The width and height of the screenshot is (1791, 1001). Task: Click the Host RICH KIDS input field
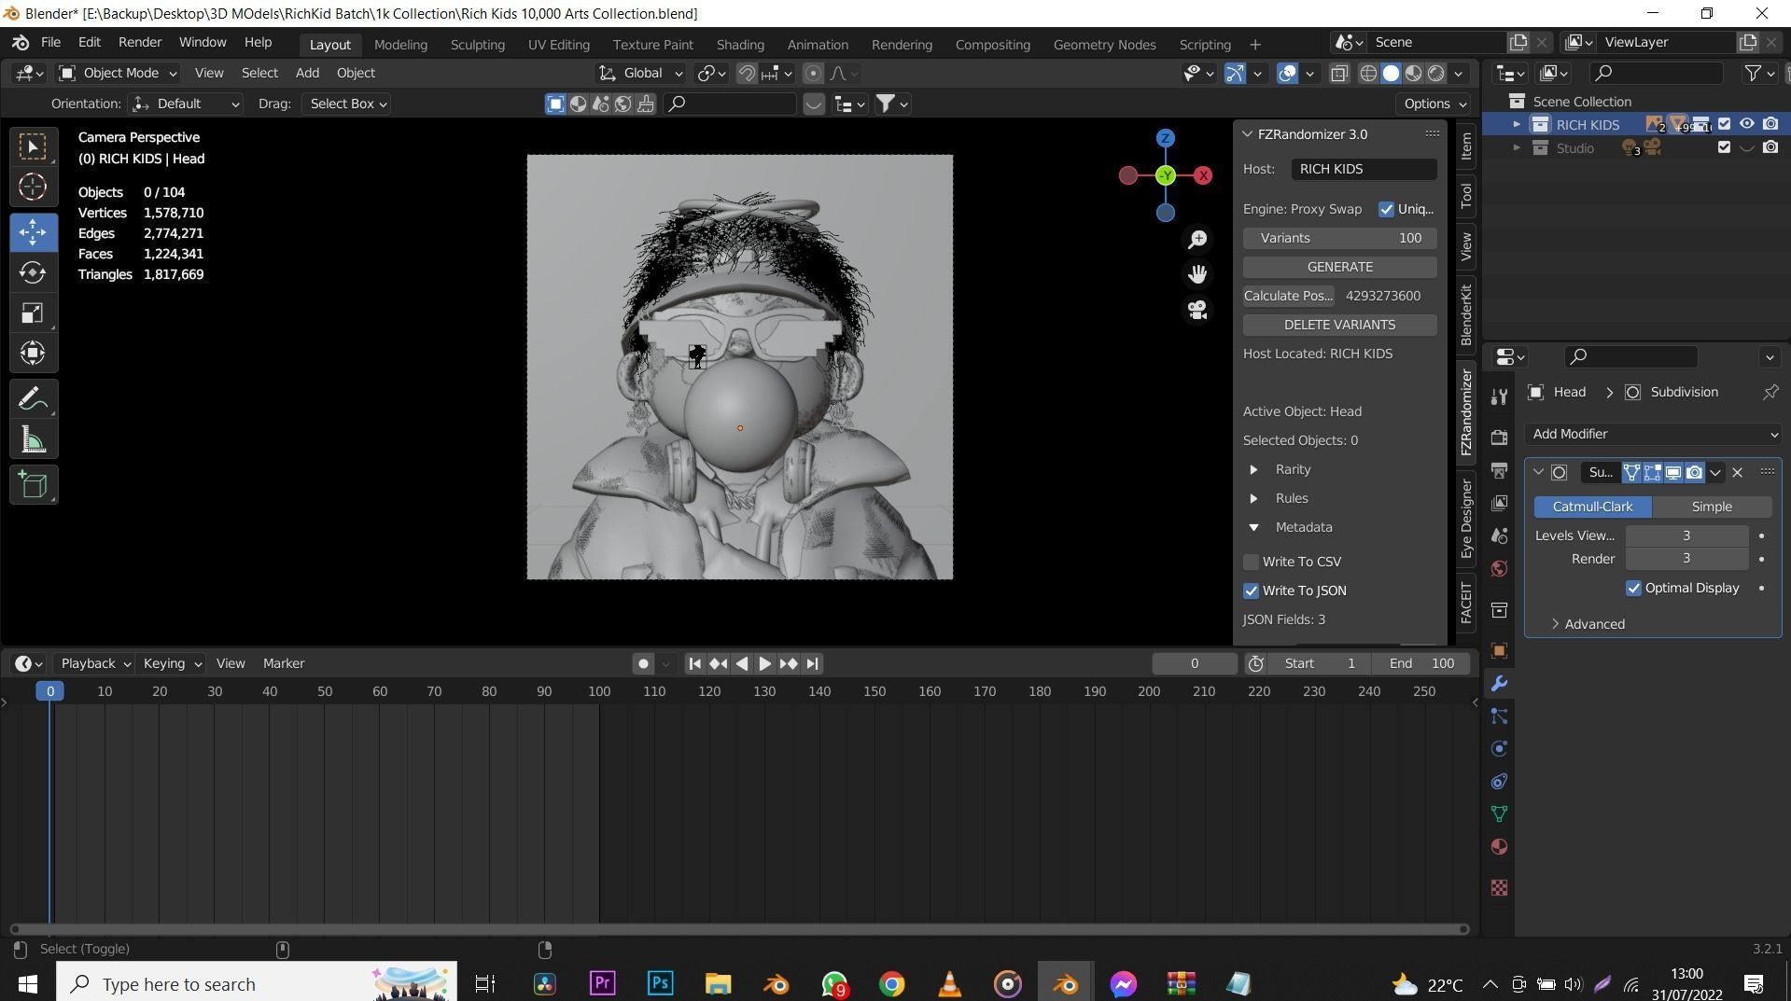coord(1364,169)
